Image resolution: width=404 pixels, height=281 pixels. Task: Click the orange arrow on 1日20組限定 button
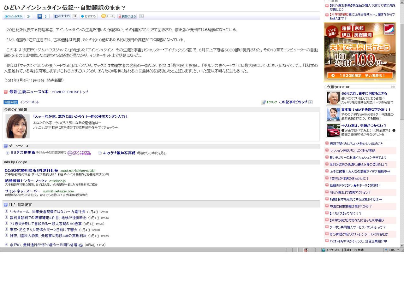(x=333, y=75)
